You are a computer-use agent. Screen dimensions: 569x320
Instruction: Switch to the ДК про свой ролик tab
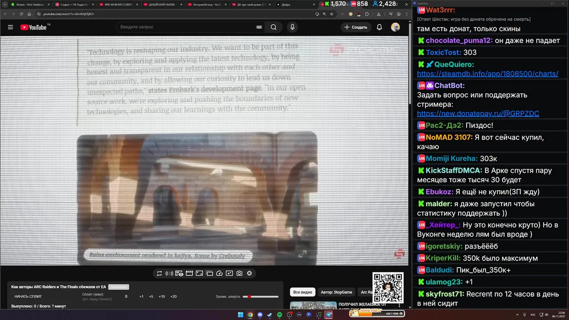[x=251, y=4]
